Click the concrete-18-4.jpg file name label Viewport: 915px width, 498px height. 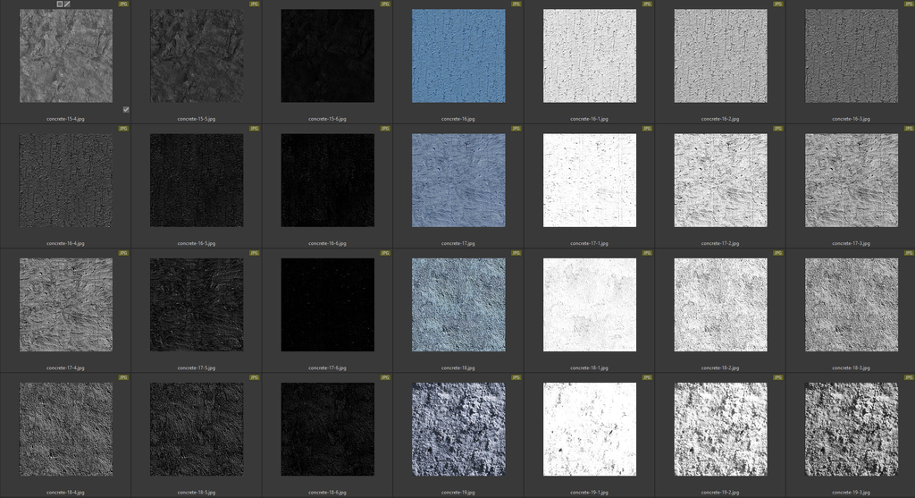66,492
